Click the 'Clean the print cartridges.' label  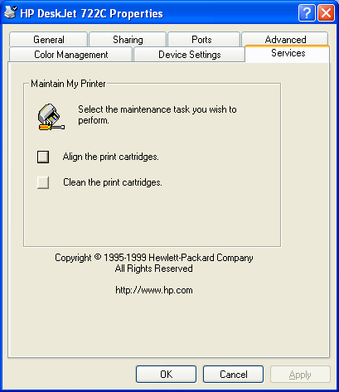point(113,182)
